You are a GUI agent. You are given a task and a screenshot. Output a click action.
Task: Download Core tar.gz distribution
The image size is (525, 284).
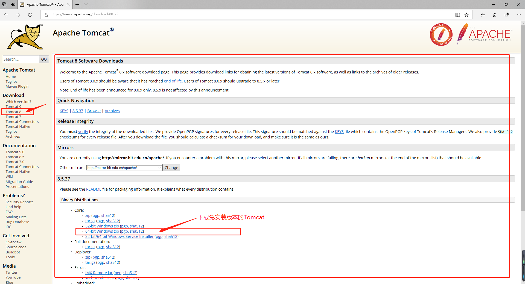point(90,221)
